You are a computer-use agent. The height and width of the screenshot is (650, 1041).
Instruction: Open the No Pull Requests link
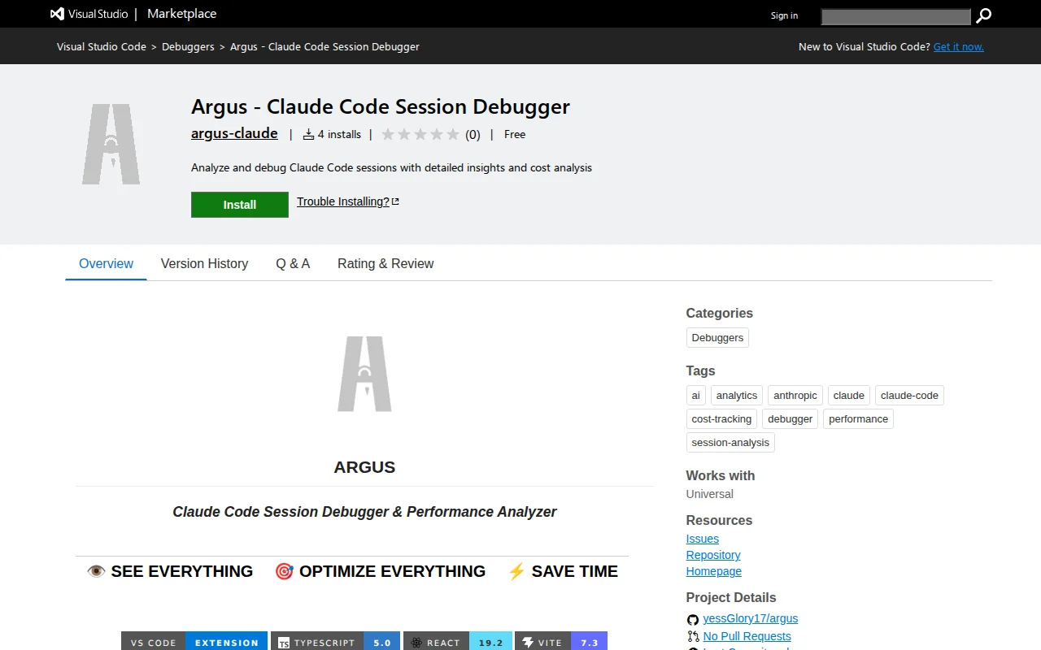tap(747, 636)
